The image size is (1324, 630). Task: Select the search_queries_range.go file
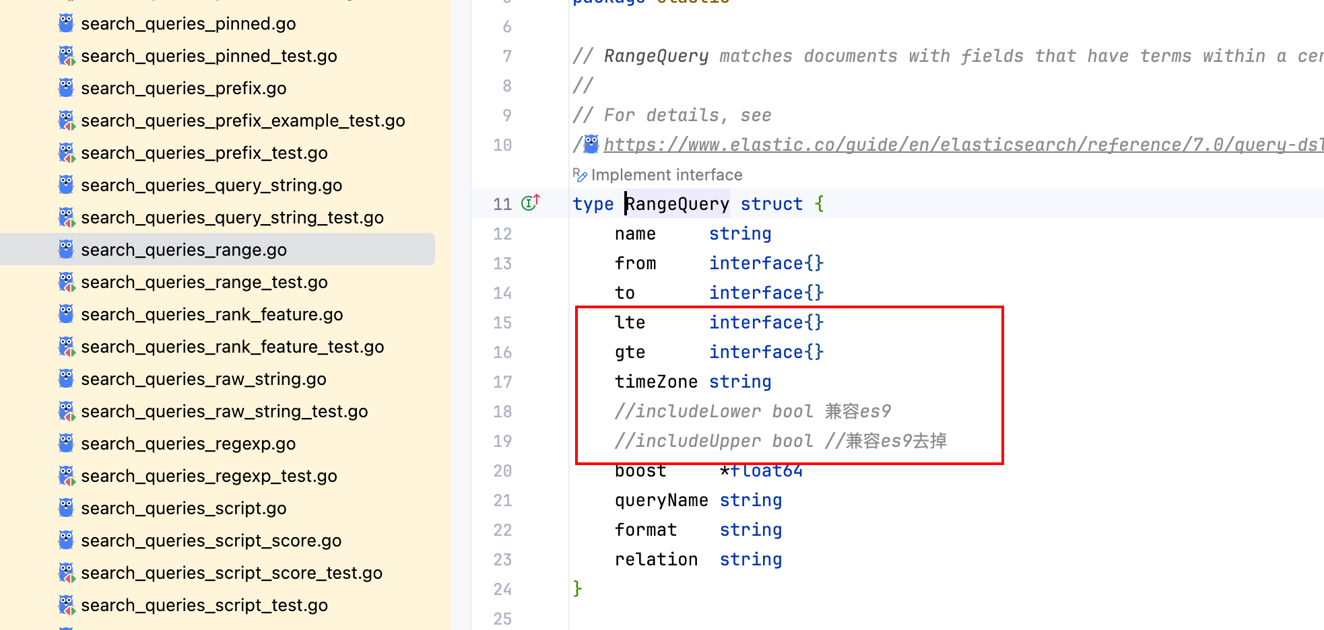(x=183, y=250)
